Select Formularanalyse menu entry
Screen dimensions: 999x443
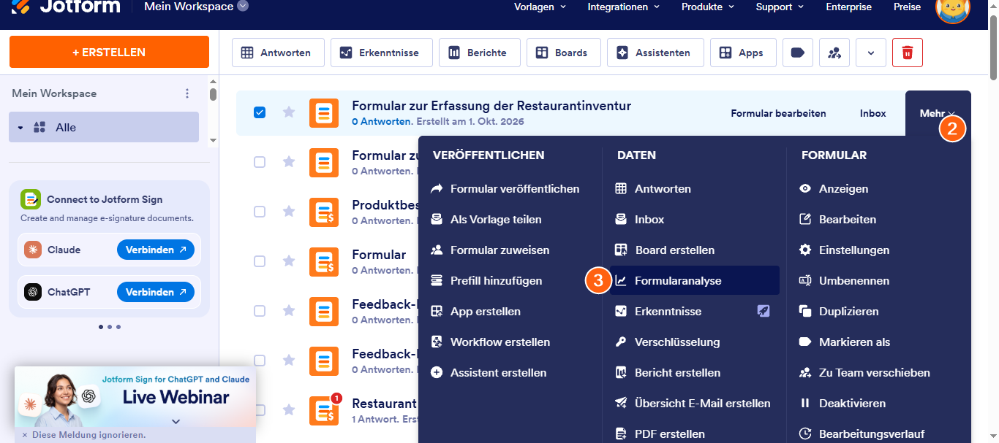694,280
